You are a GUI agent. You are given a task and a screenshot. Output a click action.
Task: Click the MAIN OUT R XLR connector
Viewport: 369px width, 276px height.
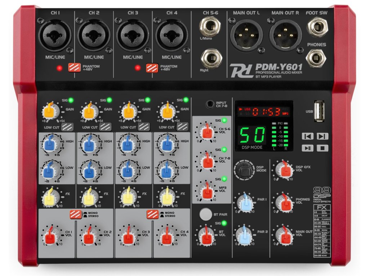pos(285,36)
